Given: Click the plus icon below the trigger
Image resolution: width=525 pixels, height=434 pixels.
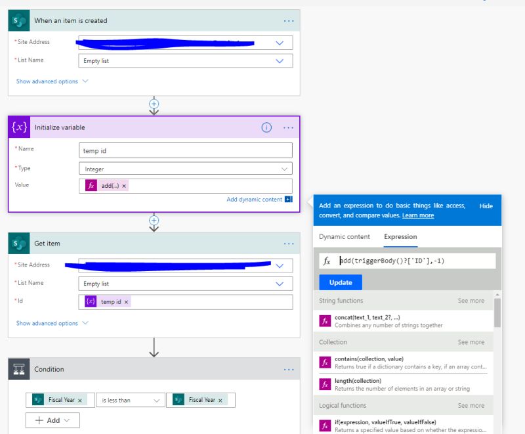Looking at the screenshot, I should 154,104.
